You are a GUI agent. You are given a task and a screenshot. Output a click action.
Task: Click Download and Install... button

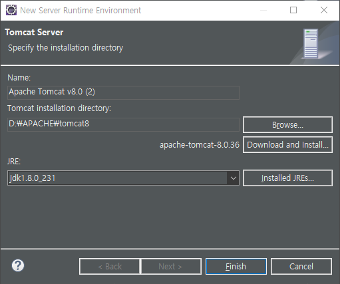(287, 145)
